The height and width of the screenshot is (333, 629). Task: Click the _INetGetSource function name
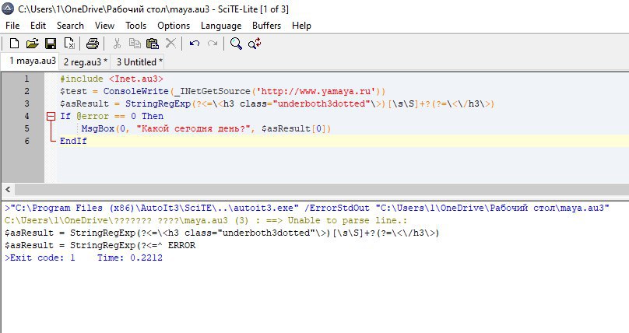pos(213,91)
